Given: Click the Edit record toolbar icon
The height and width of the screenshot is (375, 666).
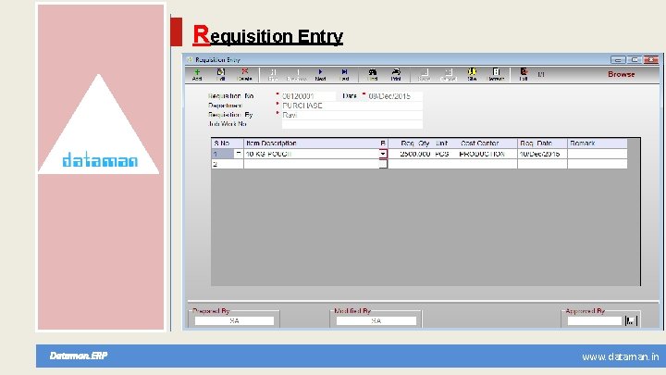Looking at the screenshot, I should [221, 74].
